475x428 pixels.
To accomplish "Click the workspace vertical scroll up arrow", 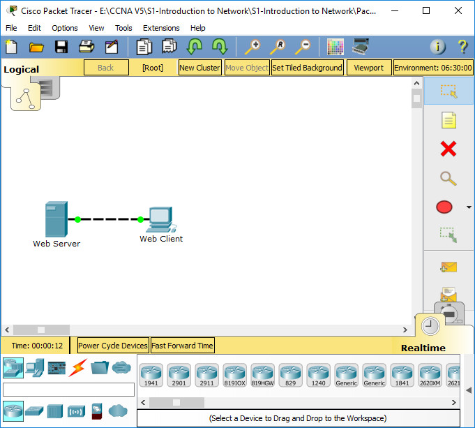I will (x=416, y=83).
